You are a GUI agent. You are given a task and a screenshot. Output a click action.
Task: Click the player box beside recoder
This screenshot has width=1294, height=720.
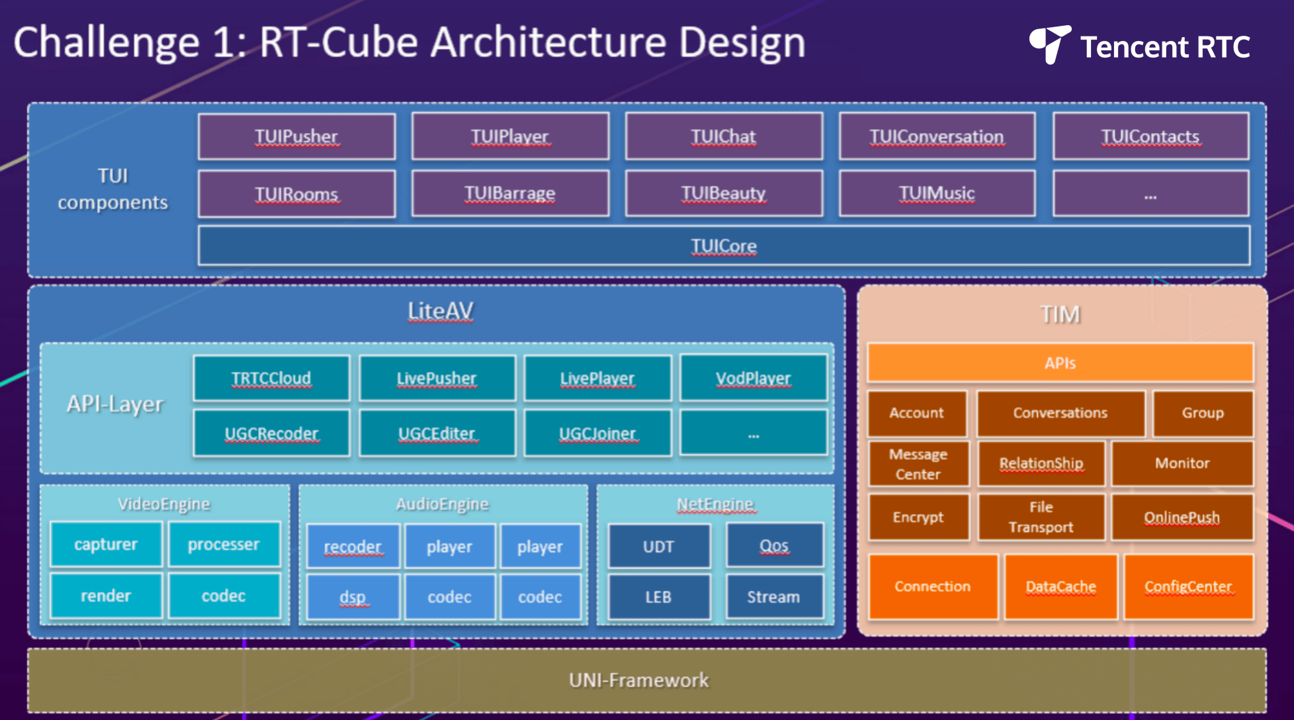click(x=450, y=547)
